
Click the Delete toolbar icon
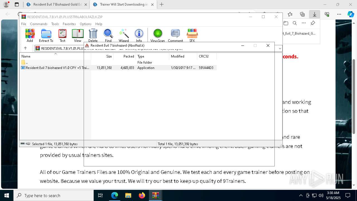[x=93, y=35]
